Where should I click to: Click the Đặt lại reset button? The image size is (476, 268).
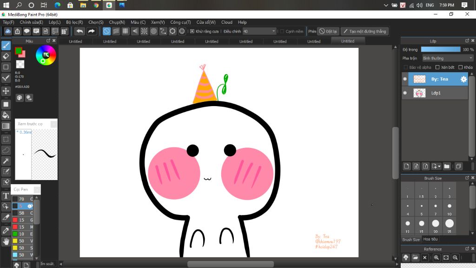328,31
